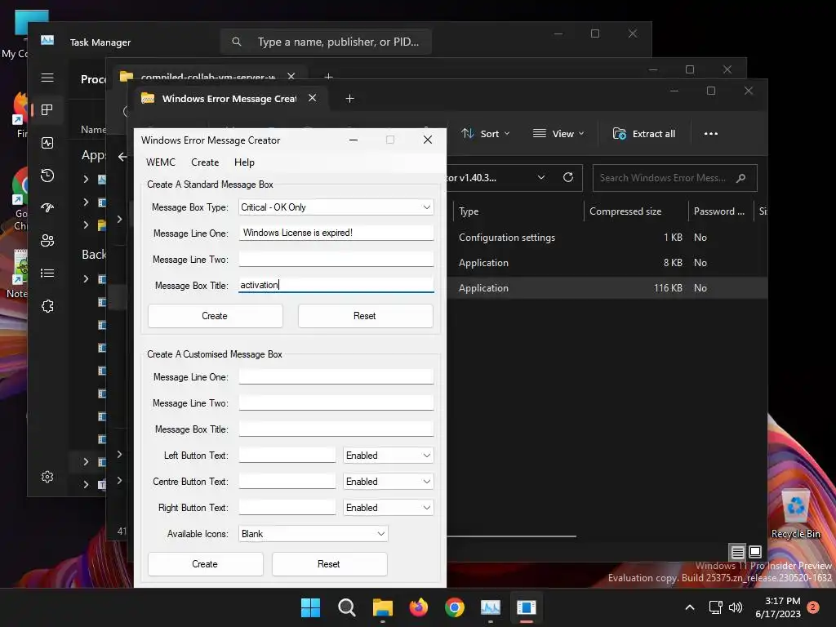Screen dimensions: 836x627
Task: Click Create in Customised Message Box section
Action: click(x=205, y=564)
